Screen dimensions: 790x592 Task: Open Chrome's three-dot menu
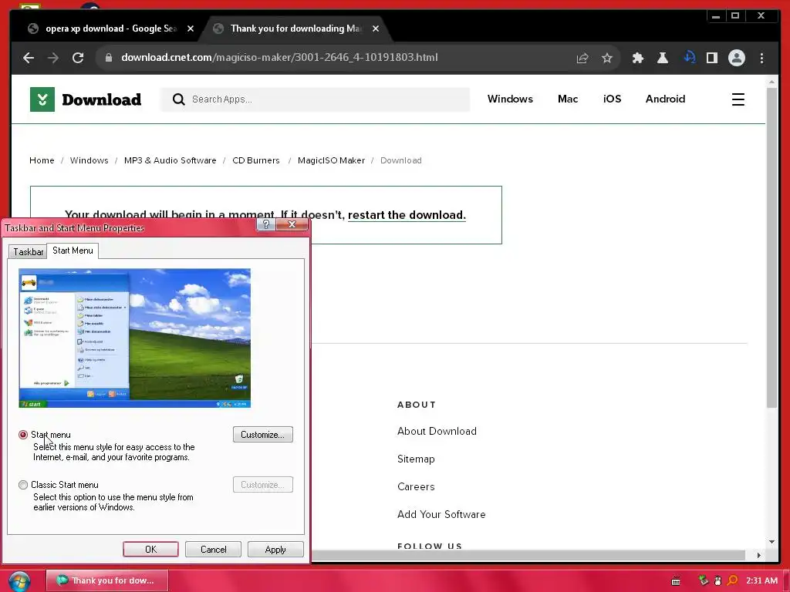click(x=761, y=58)
